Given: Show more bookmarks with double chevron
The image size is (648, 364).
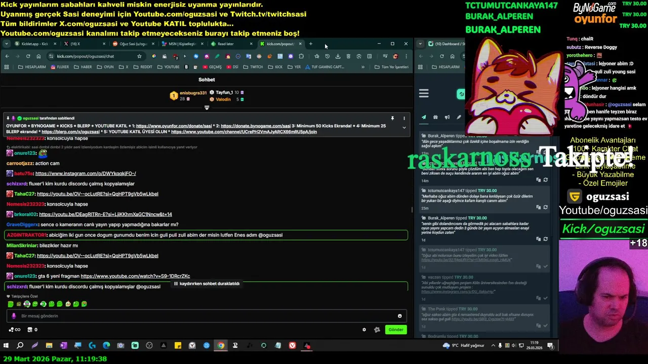Looking at the screenshot, I should (x=362, y=67).
